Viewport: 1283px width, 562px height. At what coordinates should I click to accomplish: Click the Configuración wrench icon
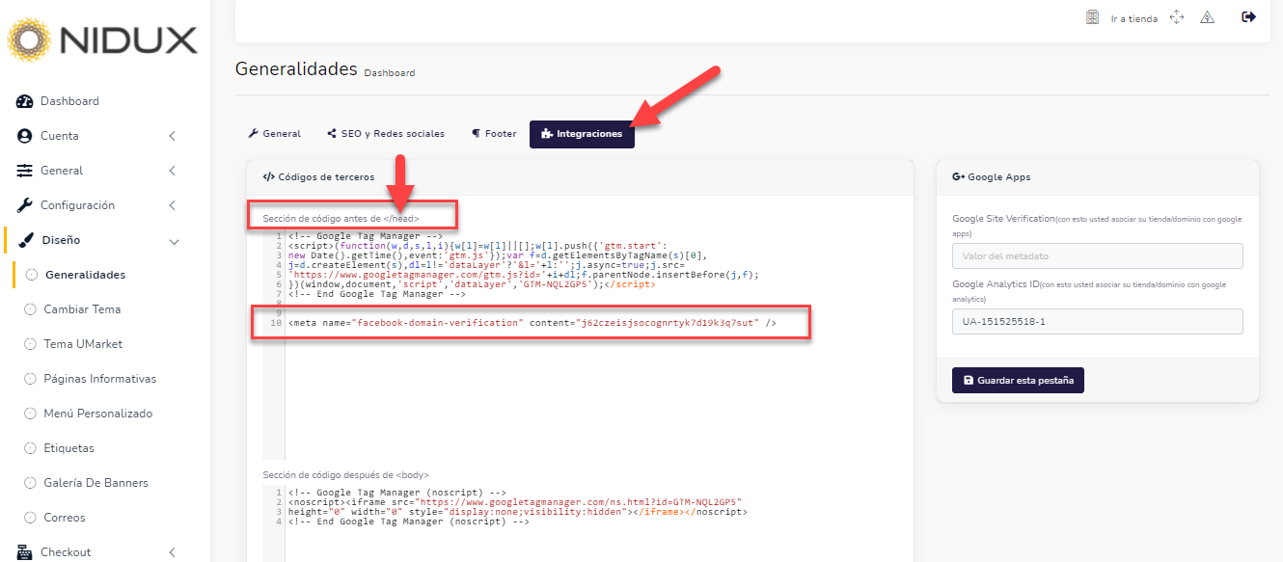(x=25, y=205)
